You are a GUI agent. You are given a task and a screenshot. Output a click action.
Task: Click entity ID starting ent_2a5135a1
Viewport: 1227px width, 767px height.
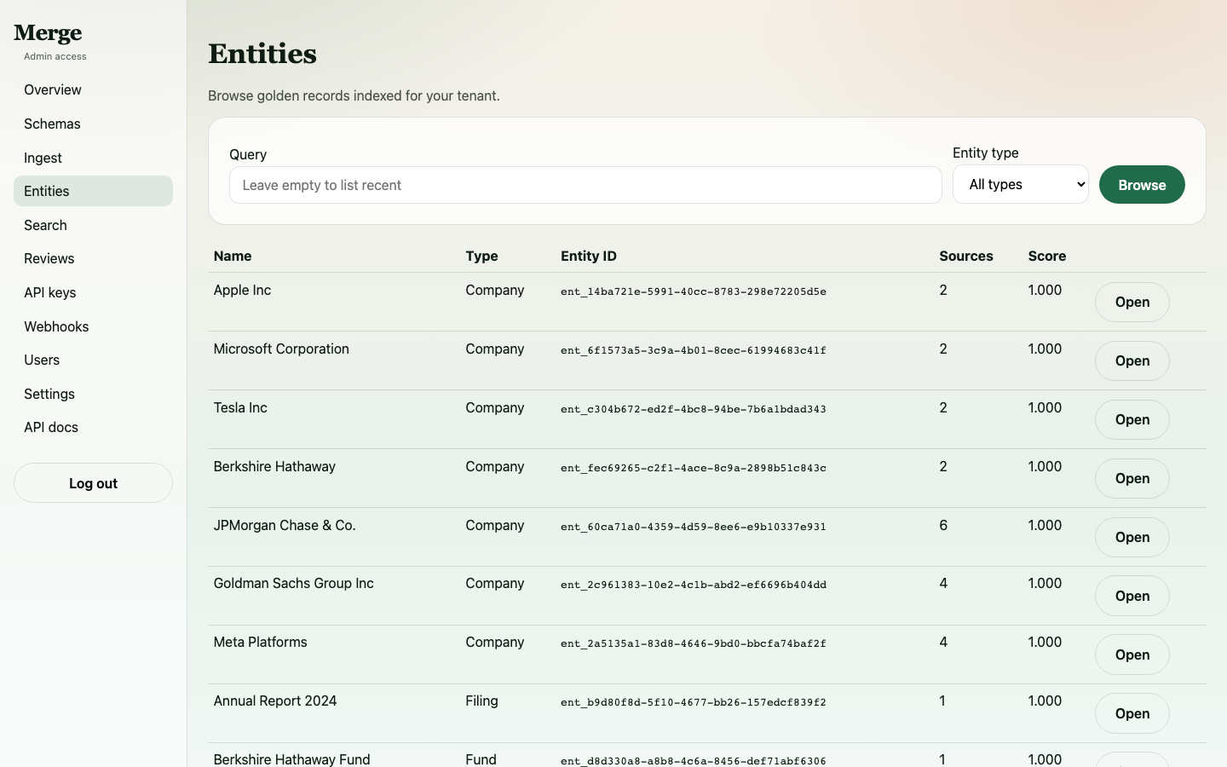tap(694, 643)
